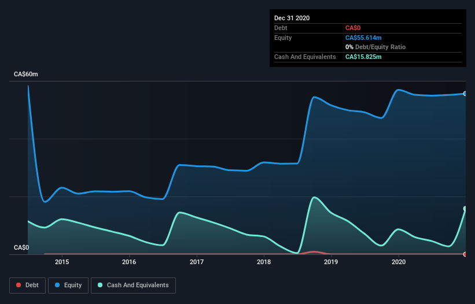Click the red Debt endpoint marker
Screen dimensions: 475x304
pos(465,254)
